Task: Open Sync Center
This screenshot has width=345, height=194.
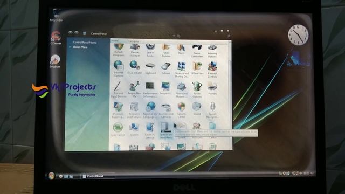Action: coord(118,129)
